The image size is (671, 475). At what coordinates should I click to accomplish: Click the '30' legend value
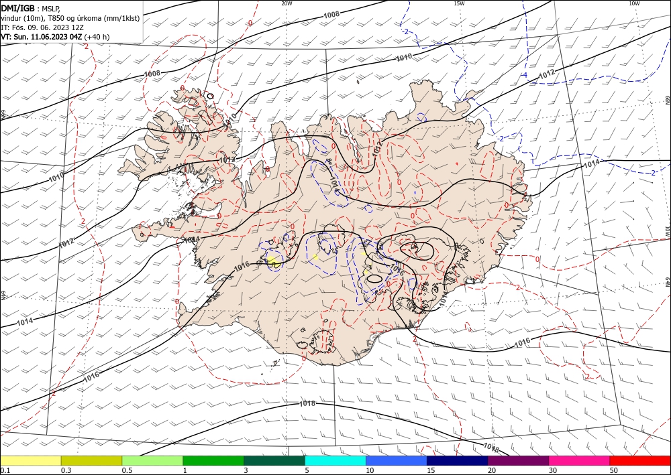(554, 470)
